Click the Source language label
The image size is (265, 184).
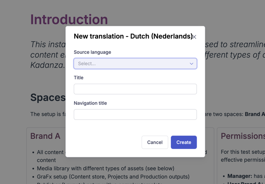(x=92, y=52)
